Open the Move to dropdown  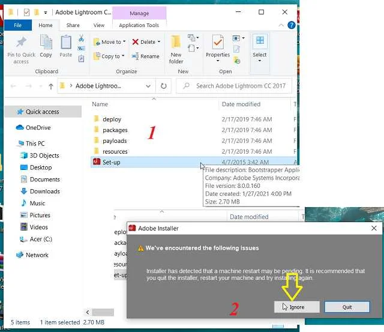pyautogui.click(x=109, y=42)
